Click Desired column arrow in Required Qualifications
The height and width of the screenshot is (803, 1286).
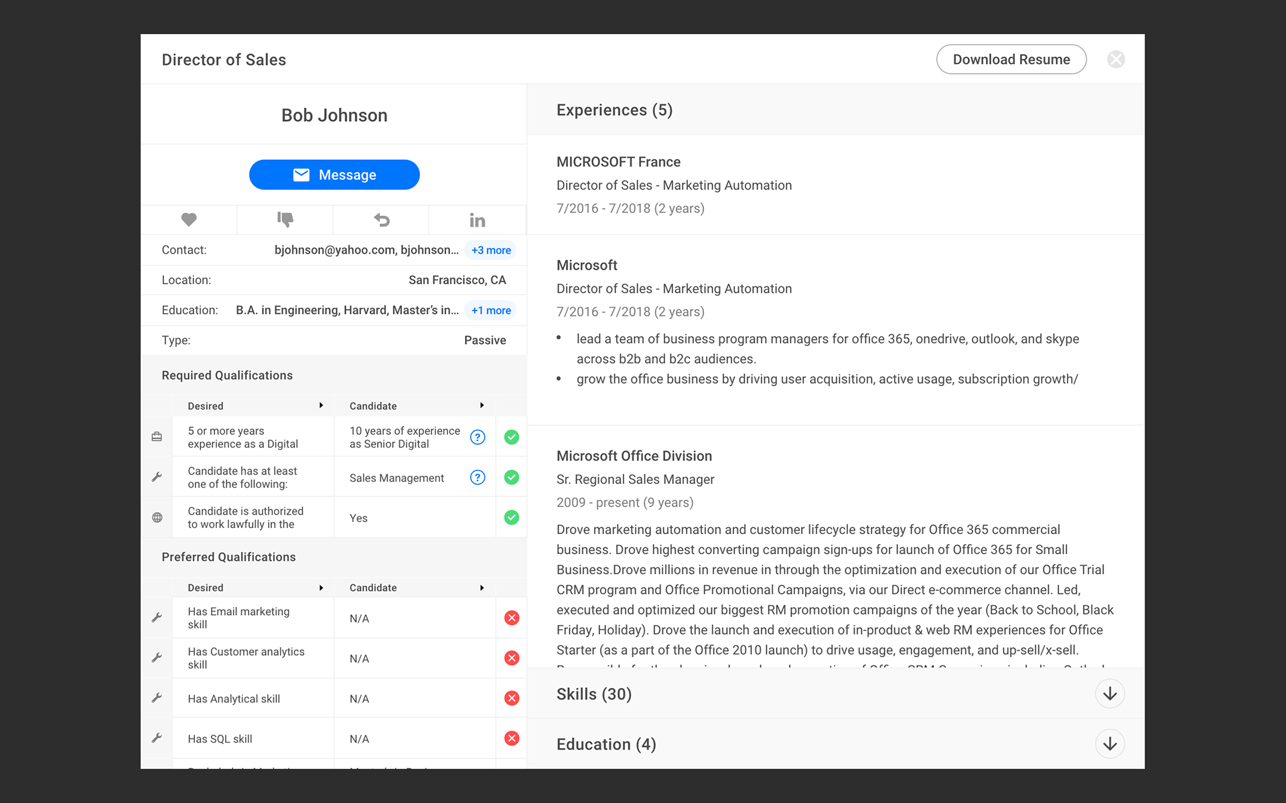(321, 406)
